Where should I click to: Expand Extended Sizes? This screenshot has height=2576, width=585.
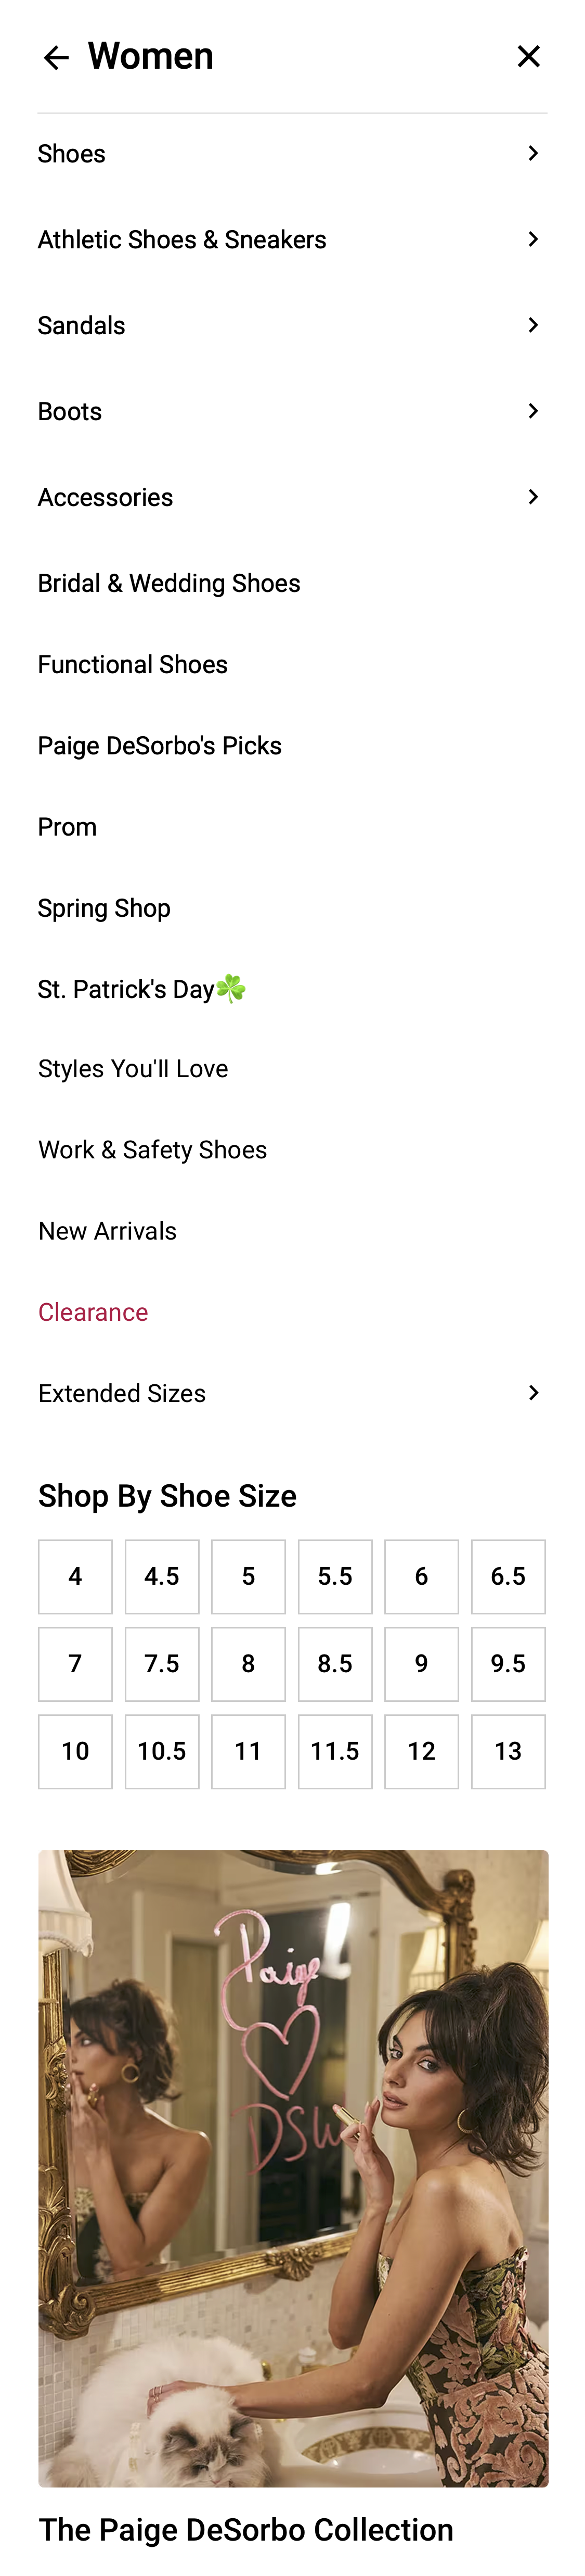533,1392
